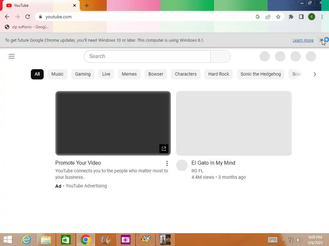Click the search submit button
The image size is (329, 246).
coord(220,56)
